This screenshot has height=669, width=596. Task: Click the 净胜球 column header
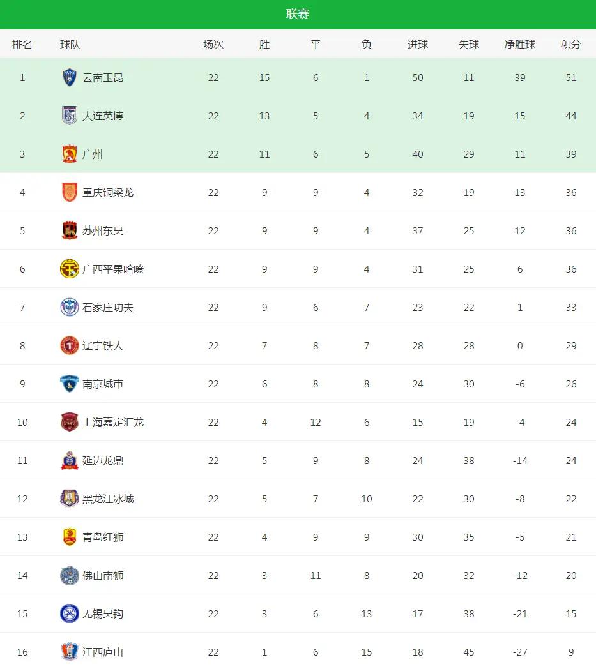(519, 45)
